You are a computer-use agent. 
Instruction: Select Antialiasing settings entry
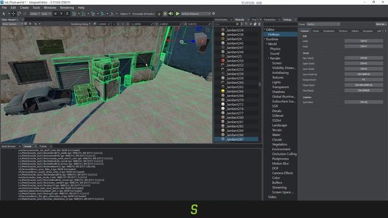pos(280,73)
